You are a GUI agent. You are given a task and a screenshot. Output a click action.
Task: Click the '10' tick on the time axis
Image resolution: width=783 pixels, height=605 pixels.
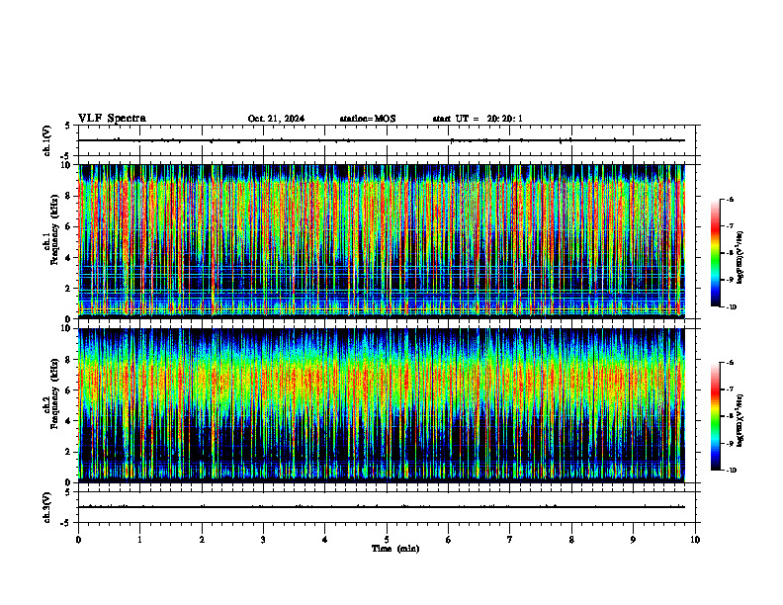695,540
